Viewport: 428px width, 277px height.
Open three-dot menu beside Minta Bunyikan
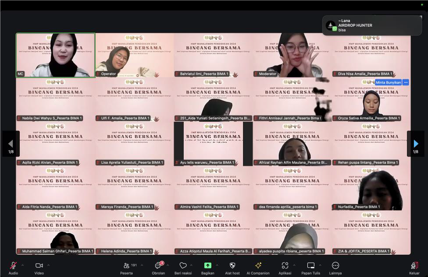[x=406, y=82]
